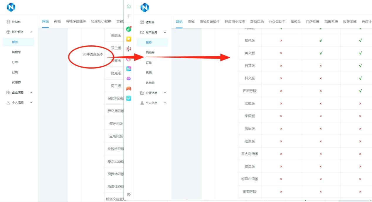
Task: Click the home icon in the narrow icon strip
Action: [x=129, y=6]
